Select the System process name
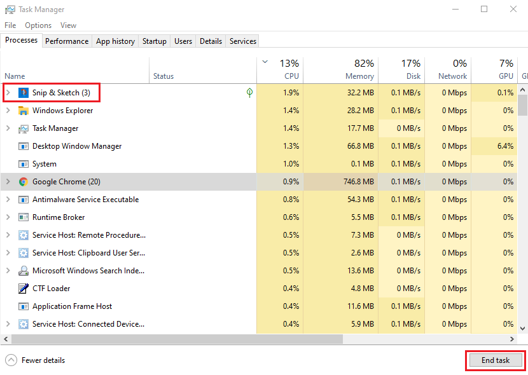Screen dimensions: 528x375 click(x=44, y=164)
